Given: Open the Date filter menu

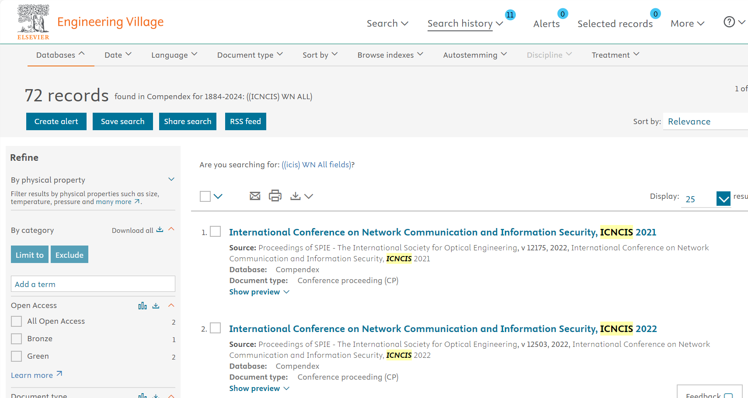Looking at the screenshot, I should point(118,55).
